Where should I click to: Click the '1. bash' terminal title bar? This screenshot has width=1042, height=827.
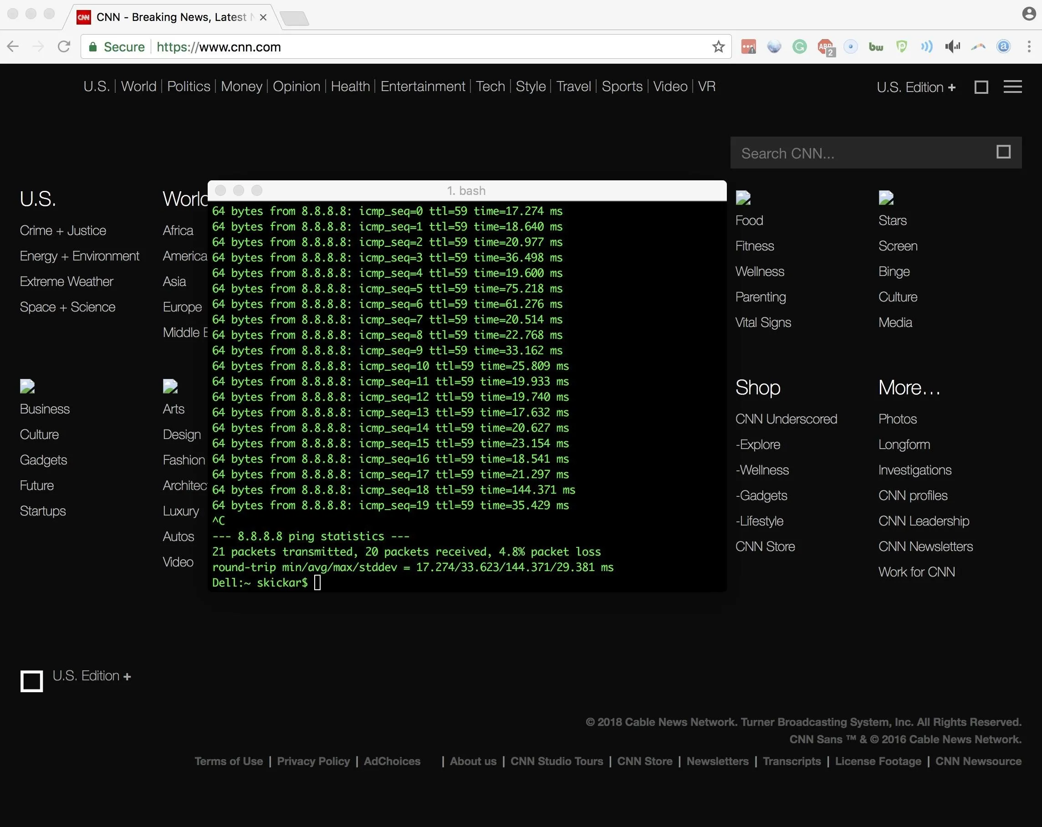click(x=467, y=190)
